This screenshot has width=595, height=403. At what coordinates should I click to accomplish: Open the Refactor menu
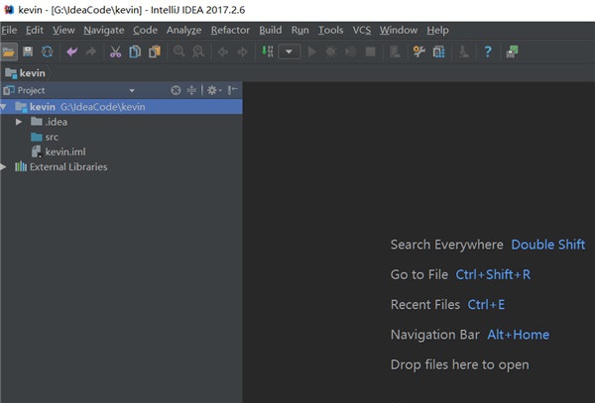click(x=230, y=30)
